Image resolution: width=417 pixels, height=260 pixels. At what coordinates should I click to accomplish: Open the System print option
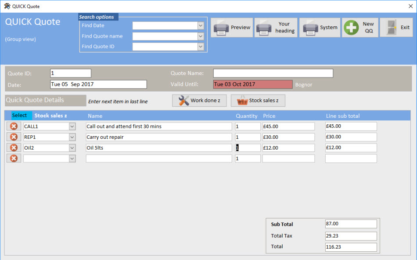[321, 28]
